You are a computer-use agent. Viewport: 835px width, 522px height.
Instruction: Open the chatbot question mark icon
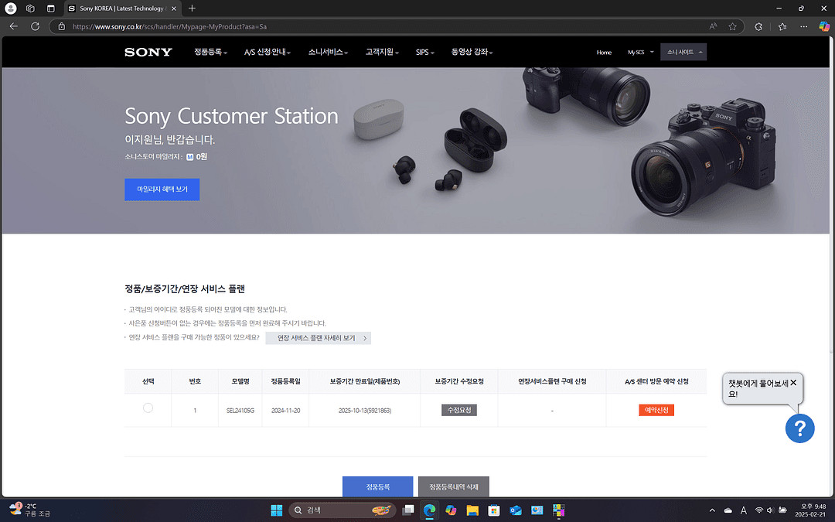pos(800,428)
